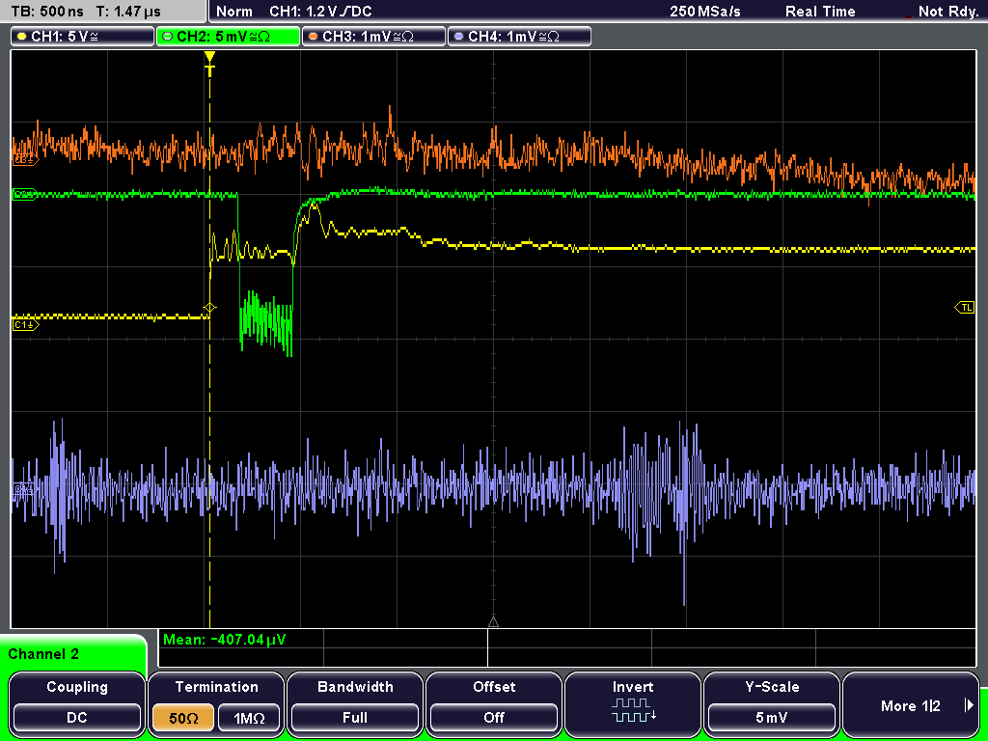Viewport: 988px width, 741px height.
Task: Set termination to 1MΩ
Action: [249, 717]
